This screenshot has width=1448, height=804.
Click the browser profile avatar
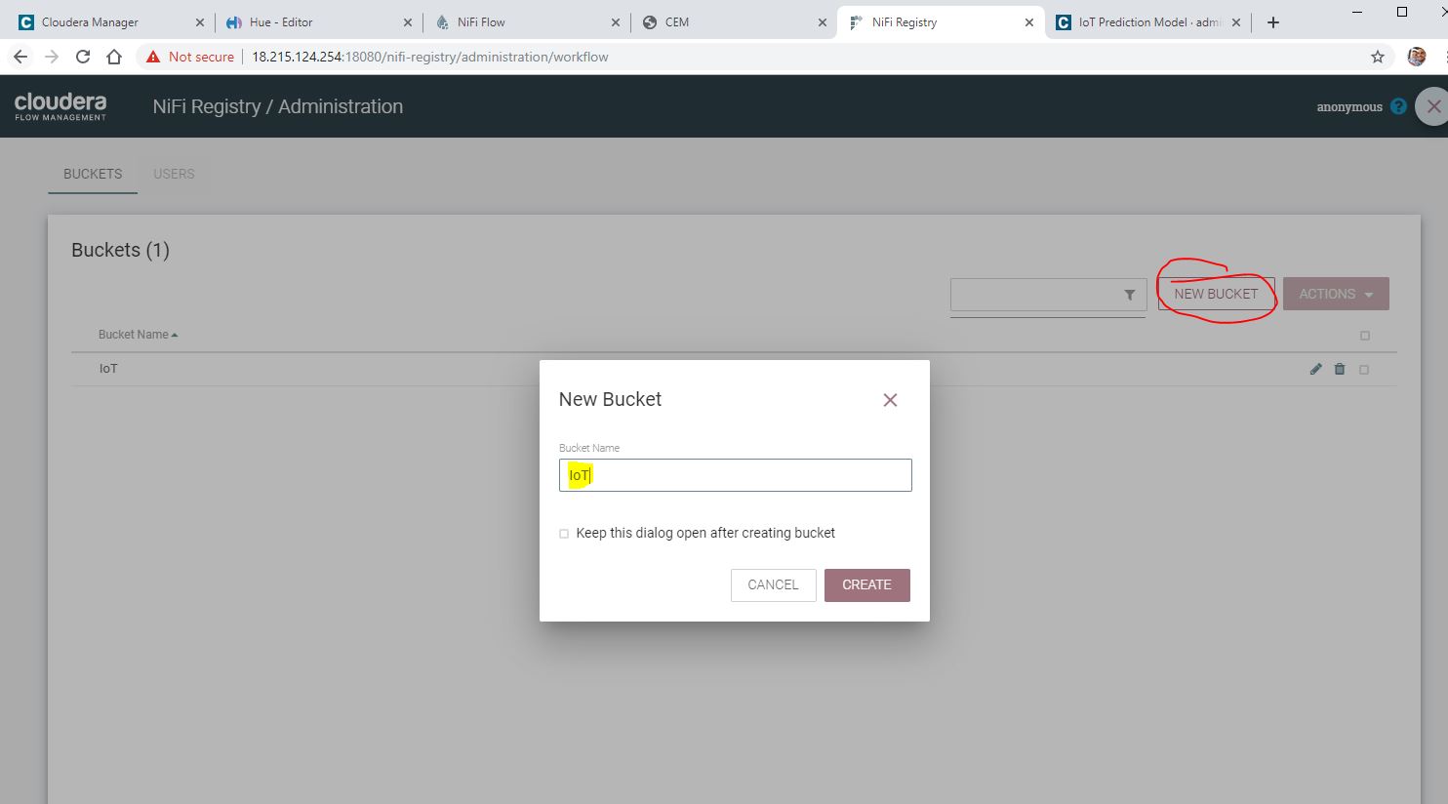point(1417,57)
